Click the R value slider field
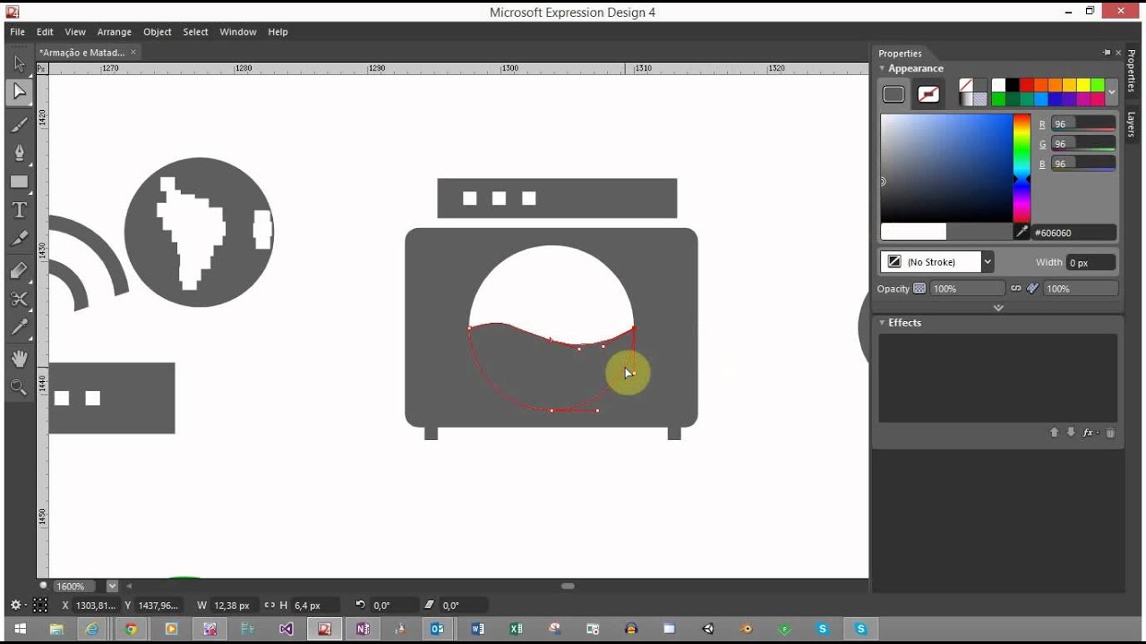 pyautogui.click(x=1083, y=124)
